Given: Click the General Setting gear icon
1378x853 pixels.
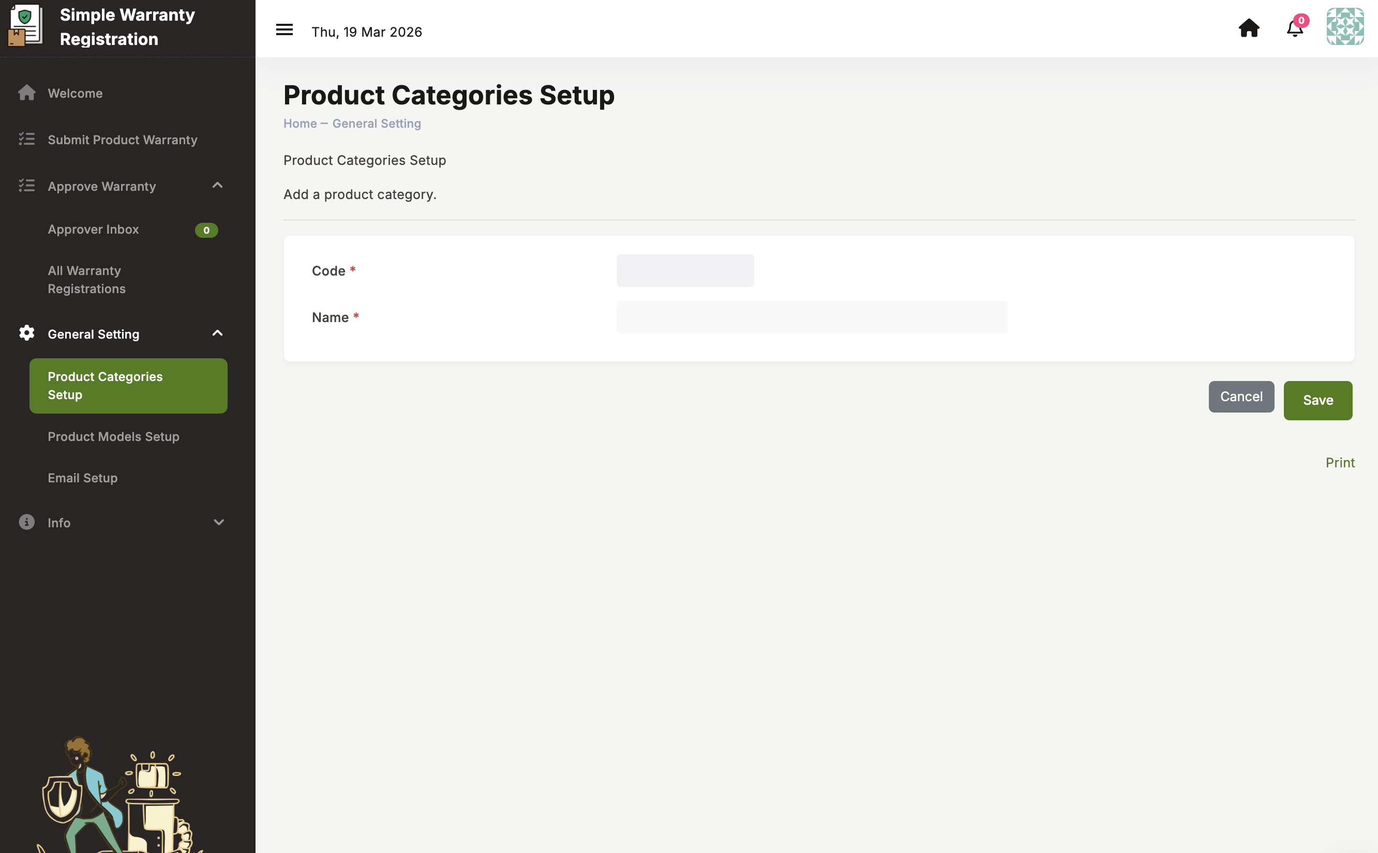Looking at the screenshot, I should point(26,333).
